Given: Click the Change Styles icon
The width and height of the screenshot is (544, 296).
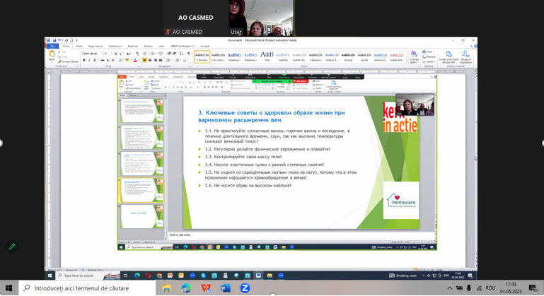Looking at the screenshot, I should point(414,56).
